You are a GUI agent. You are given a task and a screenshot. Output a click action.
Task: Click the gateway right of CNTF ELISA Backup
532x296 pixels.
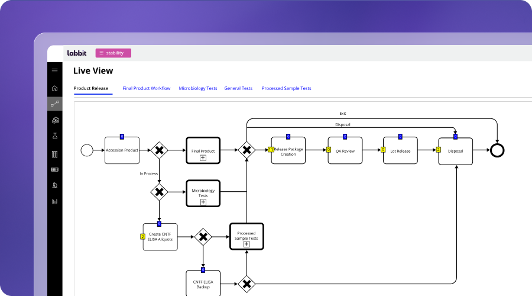click(246, 284)
